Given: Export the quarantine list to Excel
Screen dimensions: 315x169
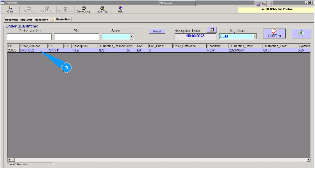Looking at the screenshot, I should 301,33.
